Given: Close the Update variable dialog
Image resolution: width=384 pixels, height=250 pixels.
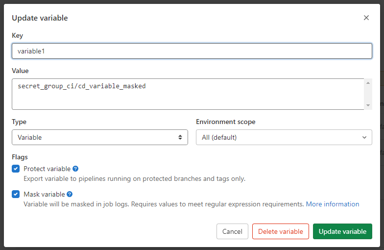Looking at the screenshot, I should click(x=366, y=18).
